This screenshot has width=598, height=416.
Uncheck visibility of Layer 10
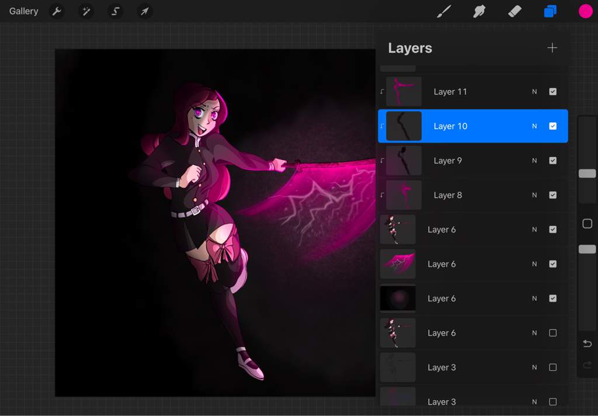pos(552,126)
